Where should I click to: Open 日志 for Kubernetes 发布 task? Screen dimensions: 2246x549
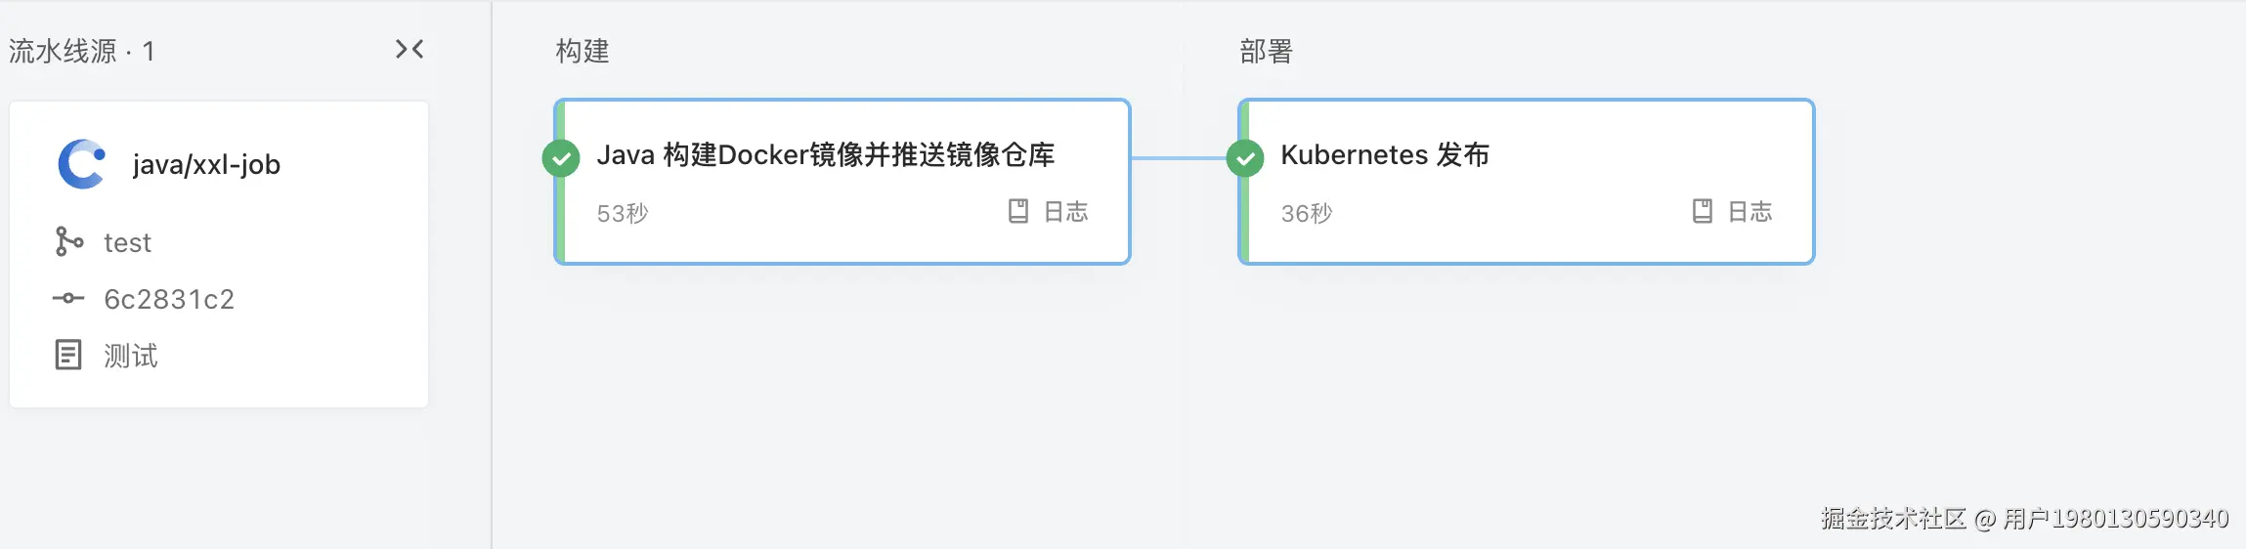point(1749,212)
